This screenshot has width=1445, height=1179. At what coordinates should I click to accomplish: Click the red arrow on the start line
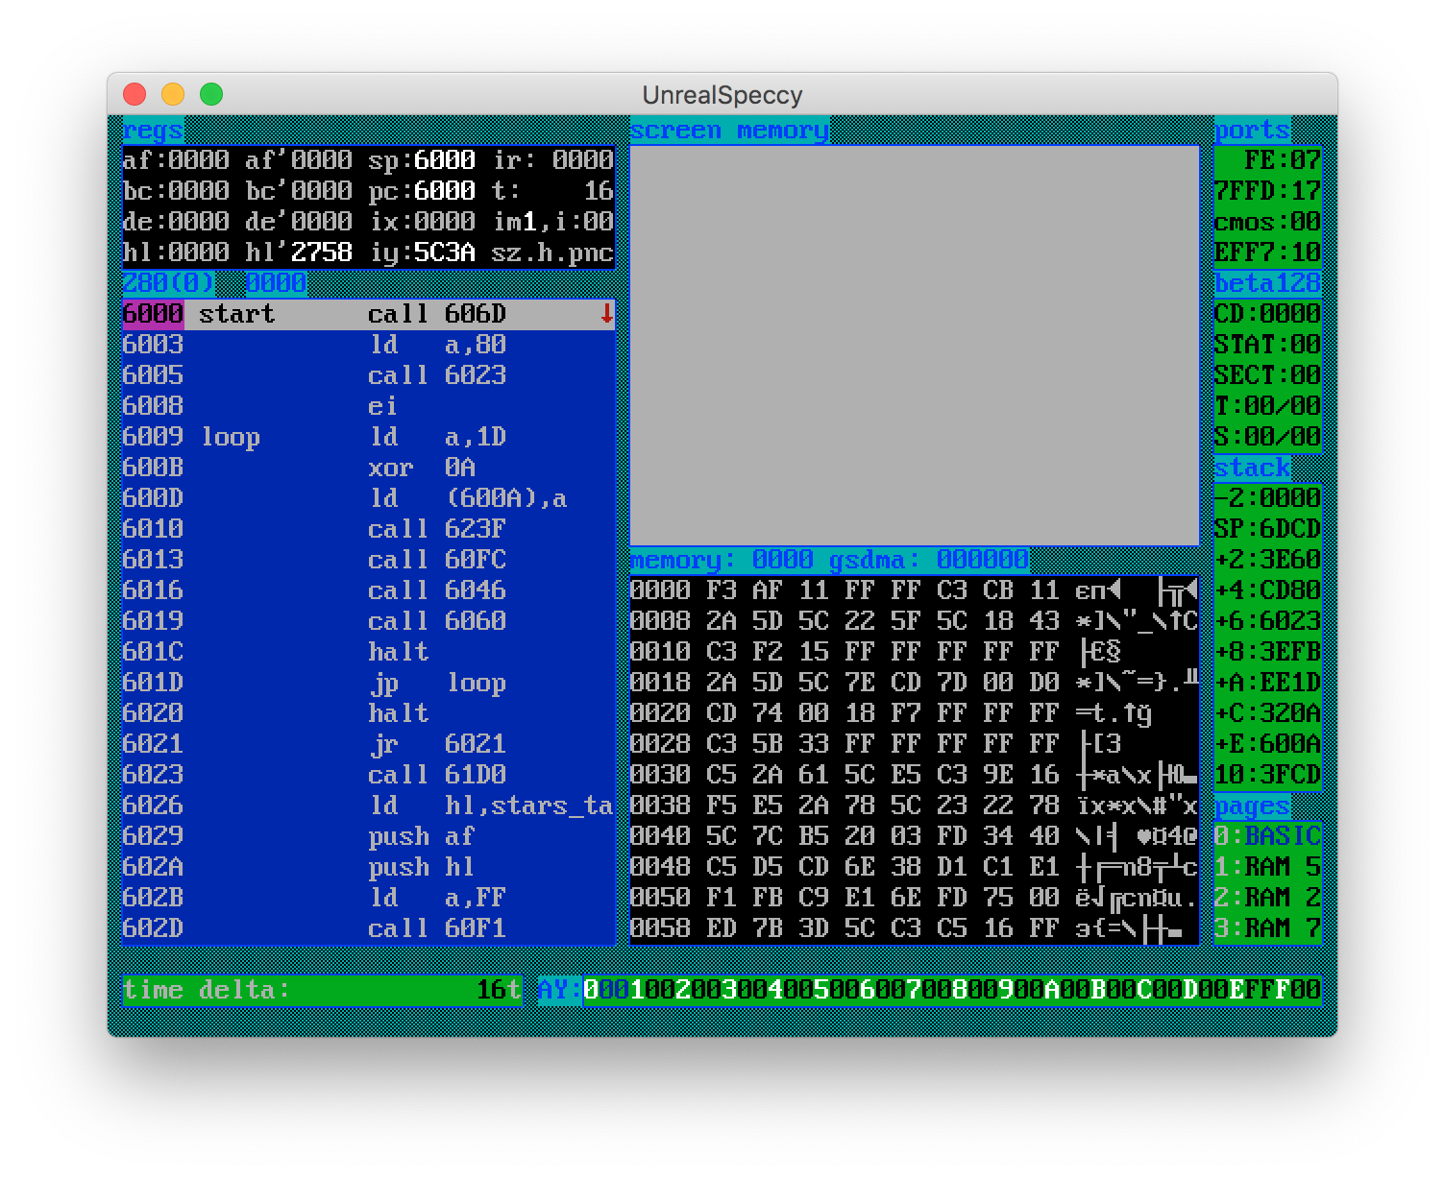tap(606, 314)
